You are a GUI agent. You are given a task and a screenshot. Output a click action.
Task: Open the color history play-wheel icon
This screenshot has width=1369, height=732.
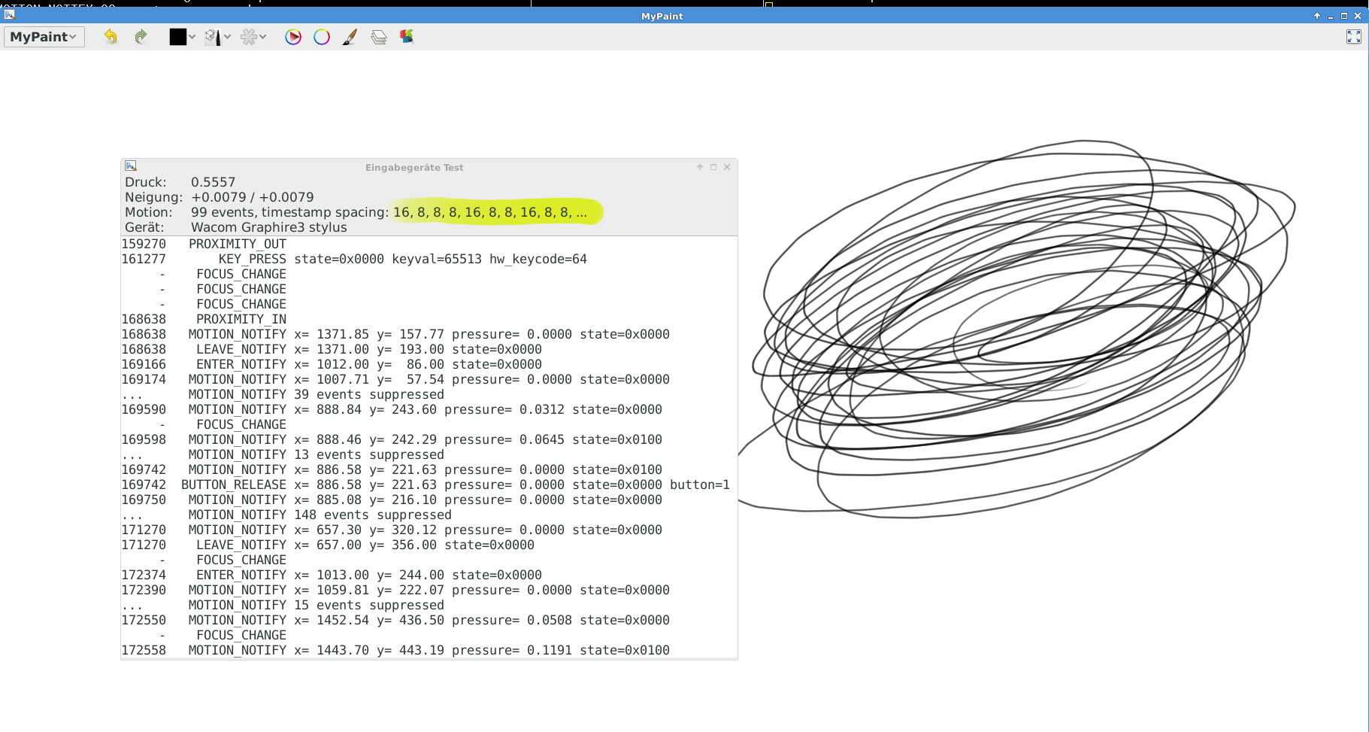293,37
